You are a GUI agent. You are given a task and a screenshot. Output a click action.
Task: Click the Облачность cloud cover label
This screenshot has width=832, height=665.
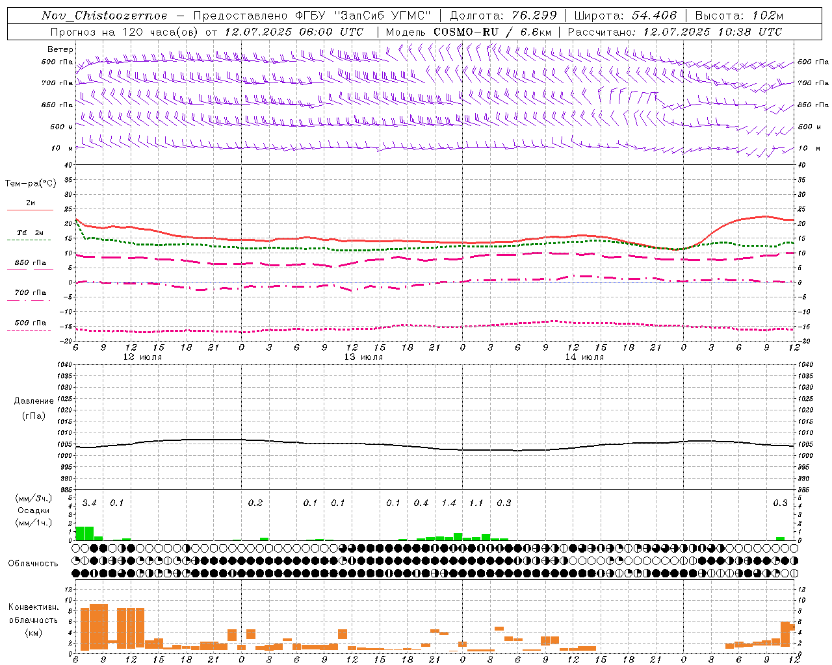pos(33,564)
